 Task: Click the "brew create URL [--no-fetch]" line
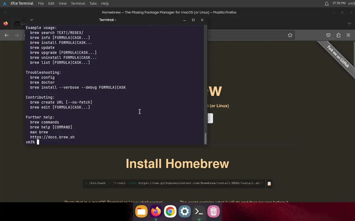[61, 102]
